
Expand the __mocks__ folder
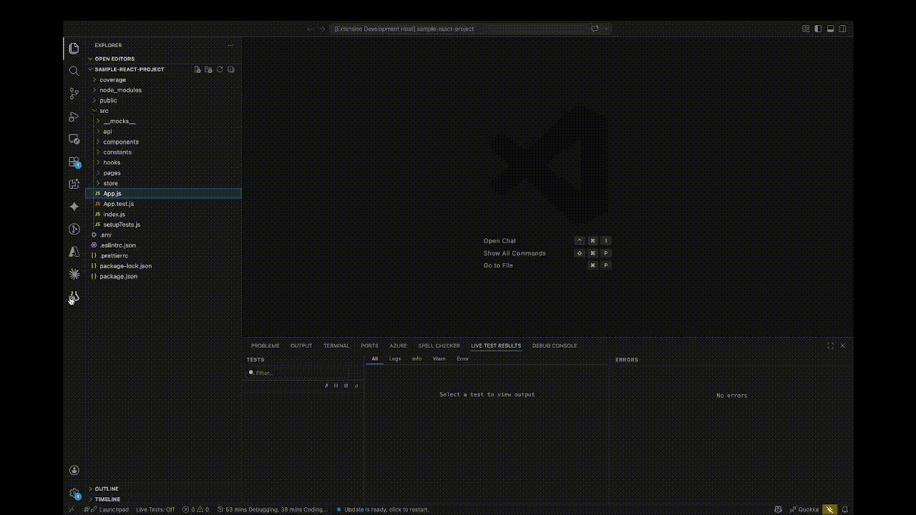[x=119, y=121]
